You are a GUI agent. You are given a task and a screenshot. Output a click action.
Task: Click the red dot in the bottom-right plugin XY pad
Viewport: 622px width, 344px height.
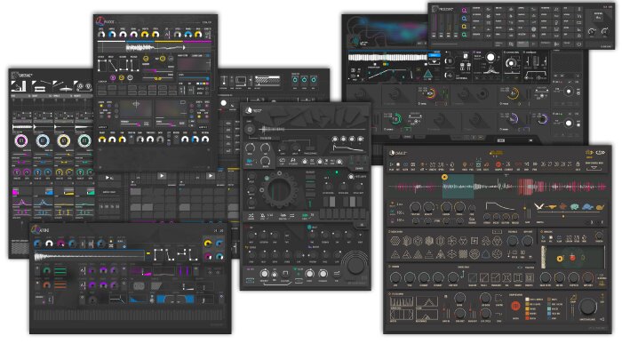point(572,258)
